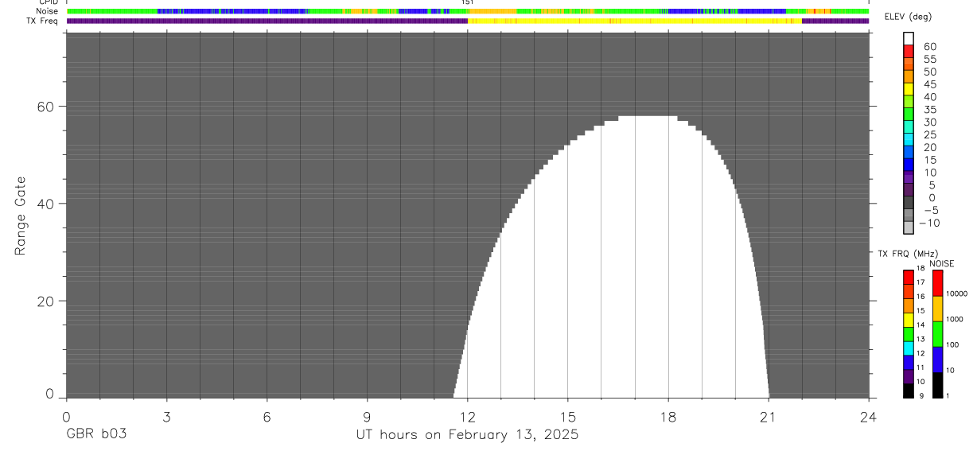Click the 'TX Freq' strip label at top left
This screenshot has width=977, height=451.
[42, 21]
